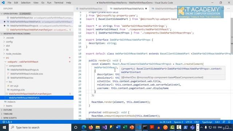This screenshot has height=131, width=233.
Task: Expand the dist folder
Action: [4, 46]
